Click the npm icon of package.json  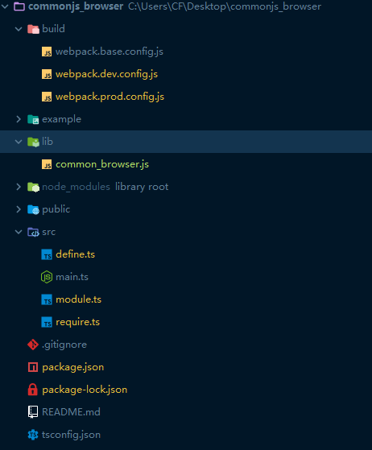pyautogui.click(x=33, y=367)
